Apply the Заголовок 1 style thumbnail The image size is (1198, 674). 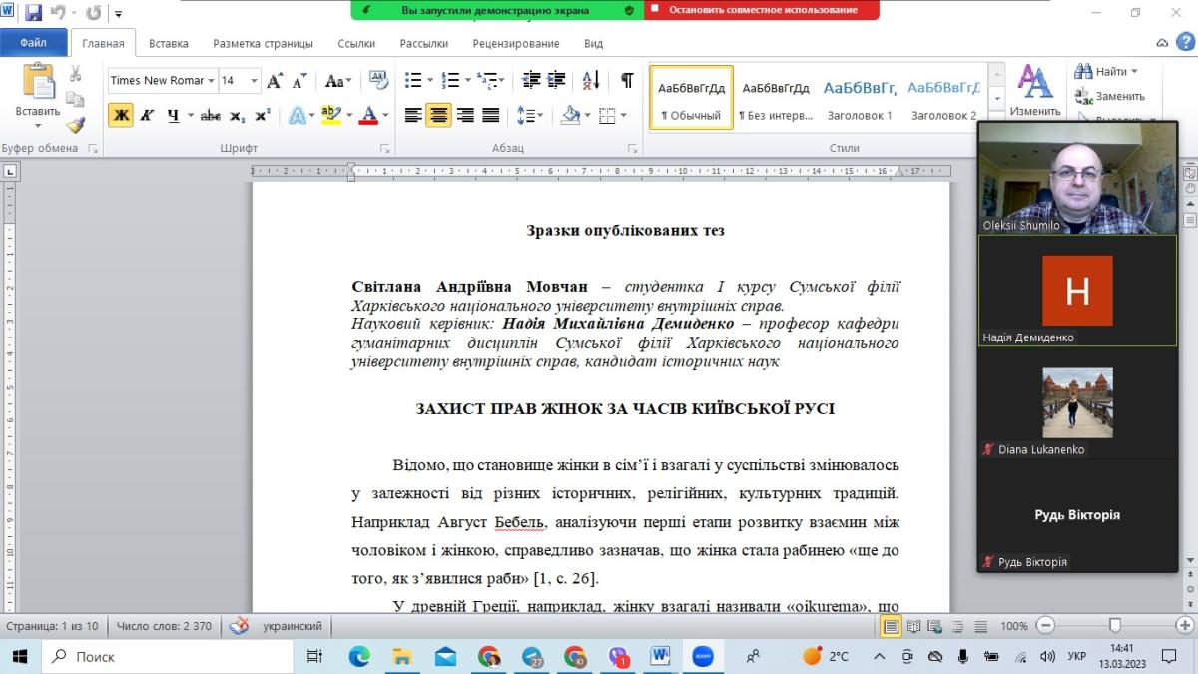(860, 97)
